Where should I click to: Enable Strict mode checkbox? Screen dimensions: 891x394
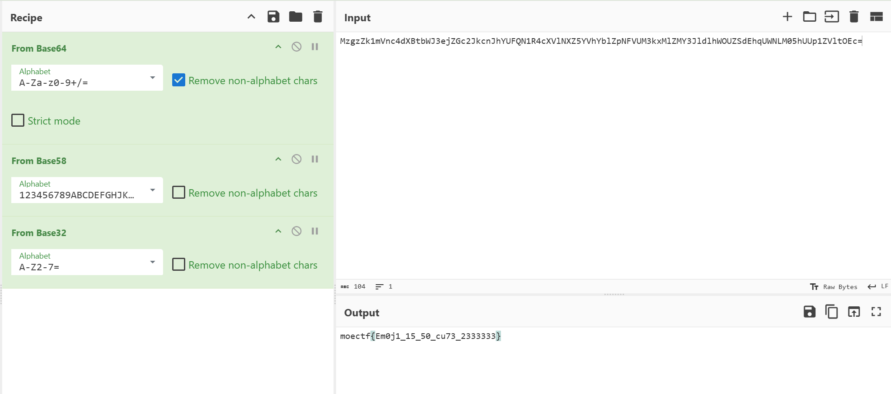pos(18,120)
